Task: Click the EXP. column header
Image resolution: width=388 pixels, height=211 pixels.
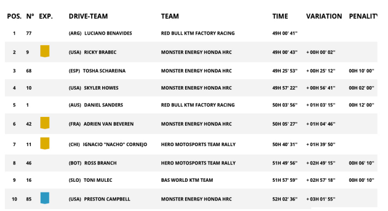Action: click(x=46, y=16)
